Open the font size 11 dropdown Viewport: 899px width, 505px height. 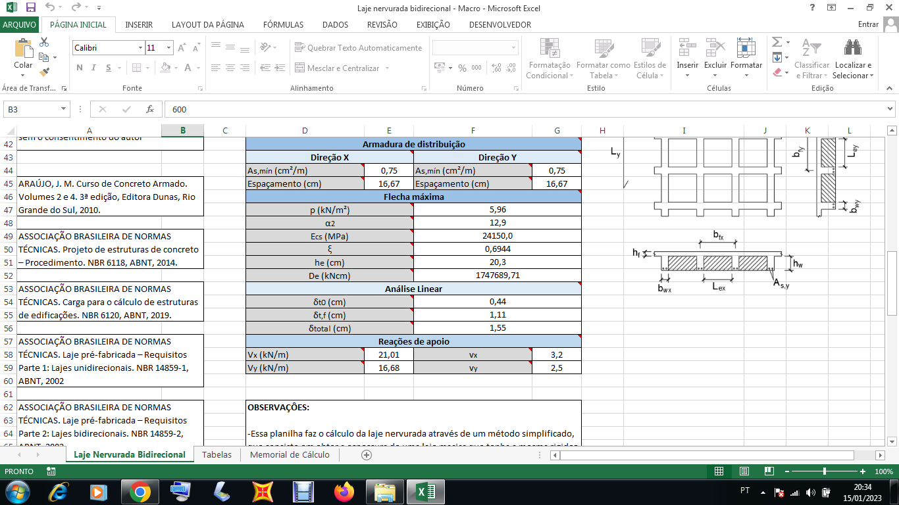click(169, 48)
